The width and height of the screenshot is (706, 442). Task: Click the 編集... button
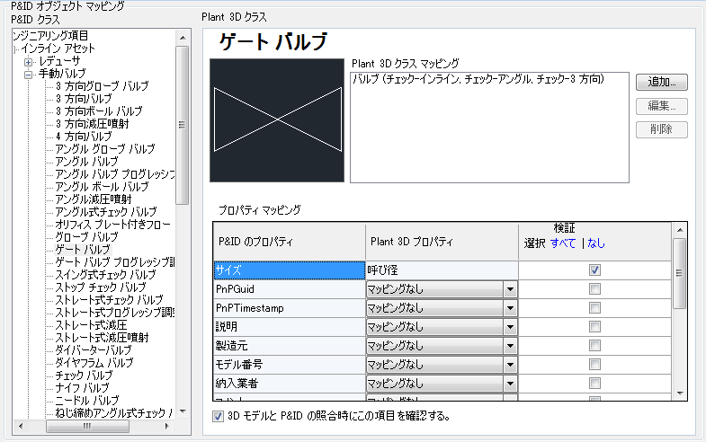tap(661, 106)
